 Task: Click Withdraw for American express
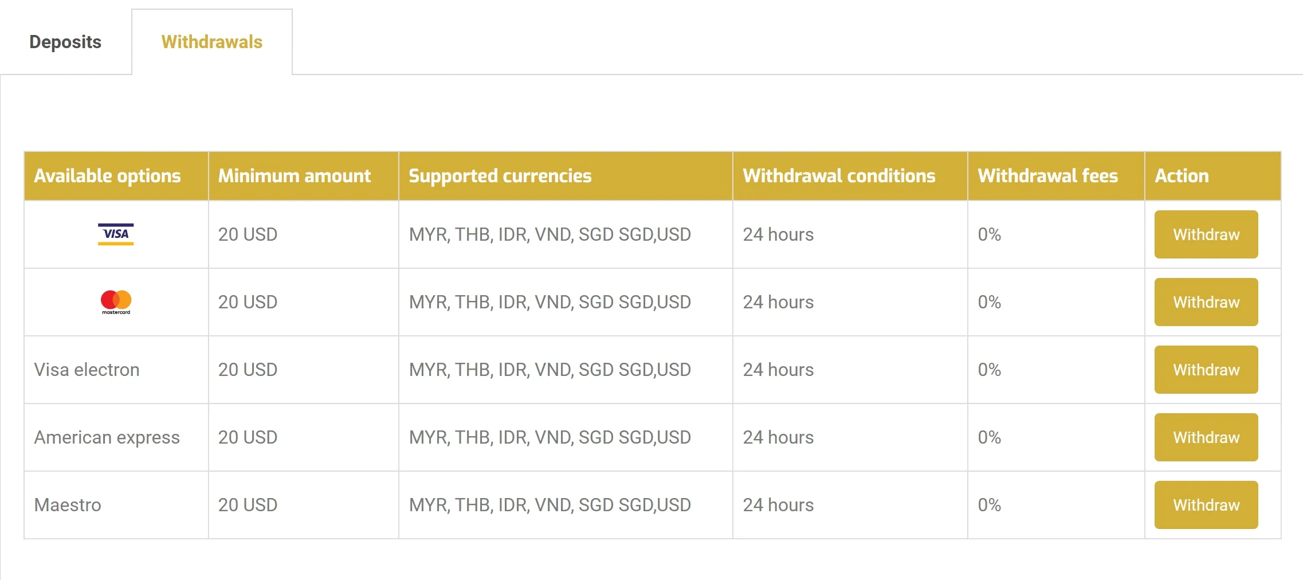[1206, 437]
